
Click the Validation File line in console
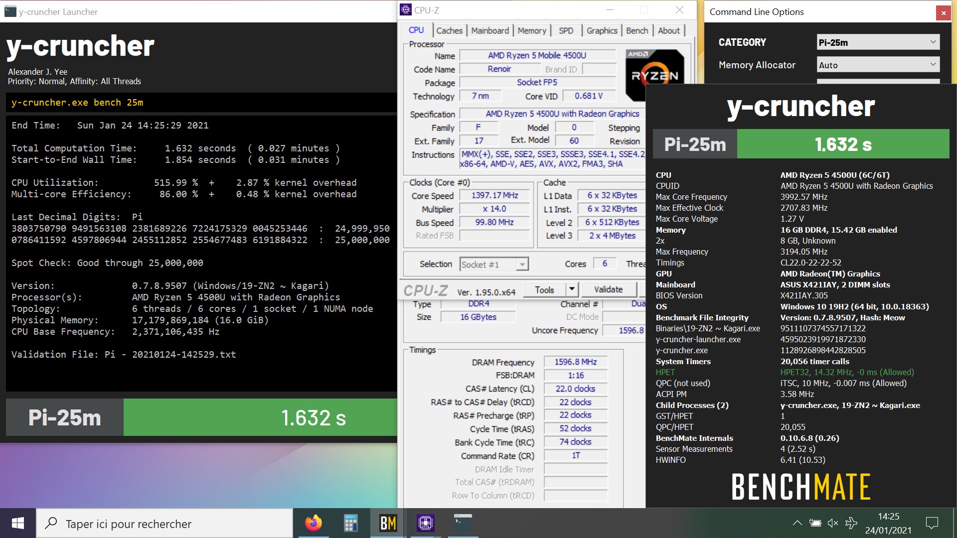124,355
